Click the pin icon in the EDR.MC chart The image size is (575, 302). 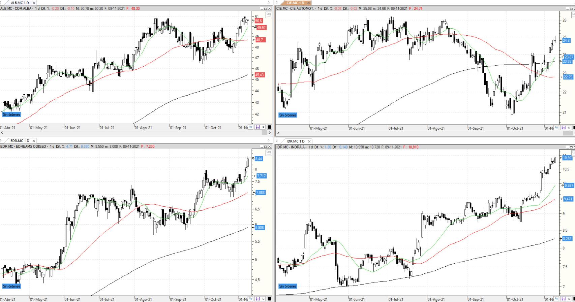[x=263, y=299]
